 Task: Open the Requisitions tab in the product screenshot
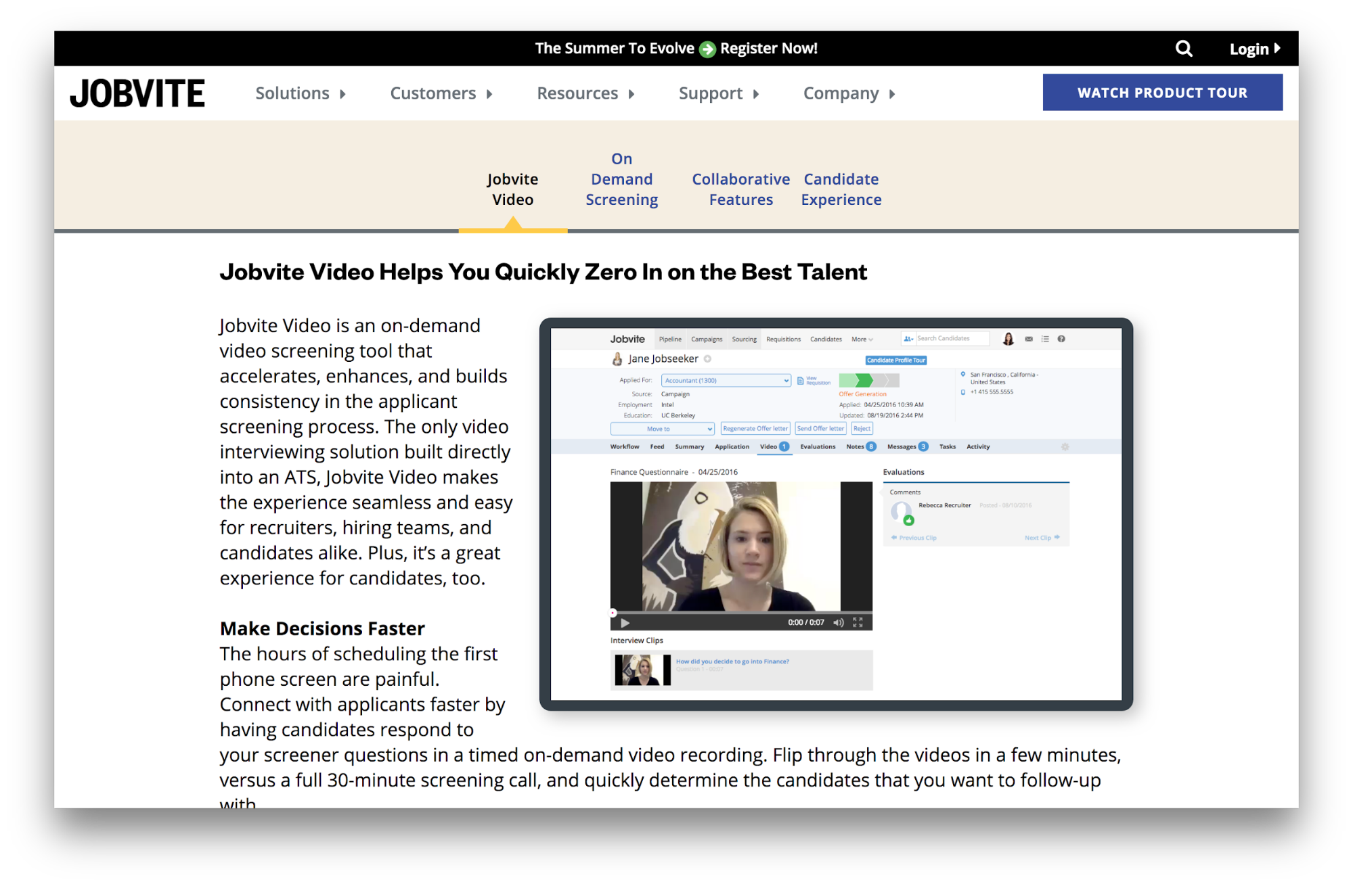783,340
